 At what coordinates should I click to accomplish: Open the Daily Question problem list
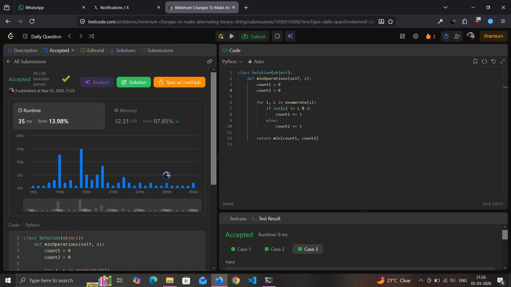click(42, 37)
